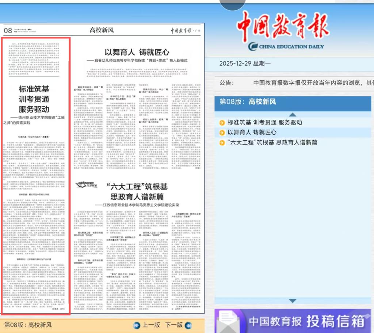This screenshot has height=333, width=374.
Task: Click orange bullet icon beside 以舞育人 铸就匠心
Action: click(x=222, y=133)
